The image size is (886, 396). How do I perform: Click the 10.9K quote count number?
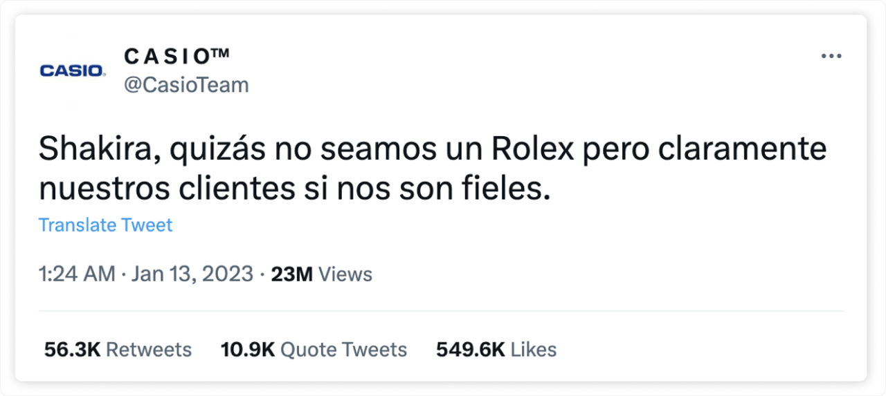[x=248, y=350]
